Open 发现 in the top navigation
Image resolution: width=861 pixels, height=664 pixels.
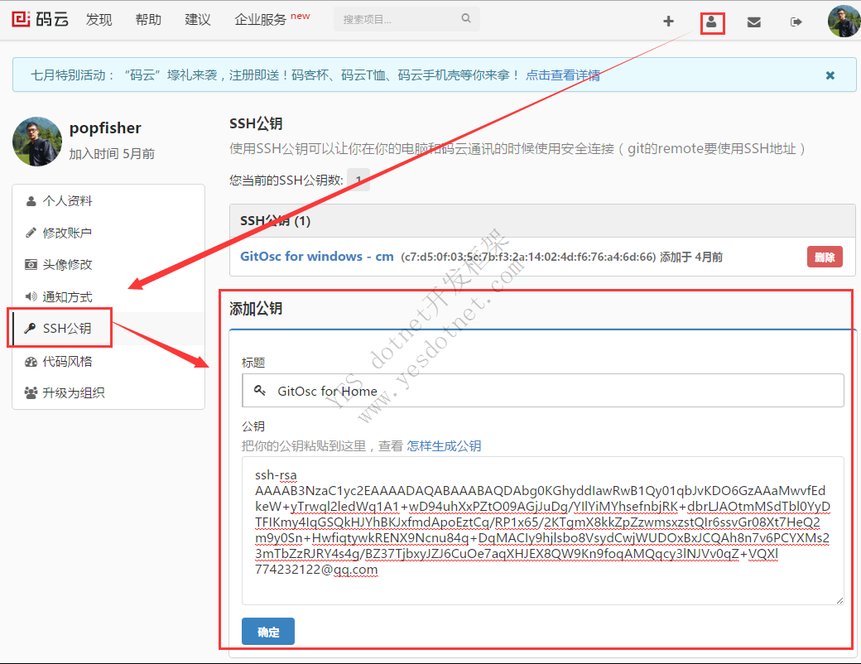99,20
